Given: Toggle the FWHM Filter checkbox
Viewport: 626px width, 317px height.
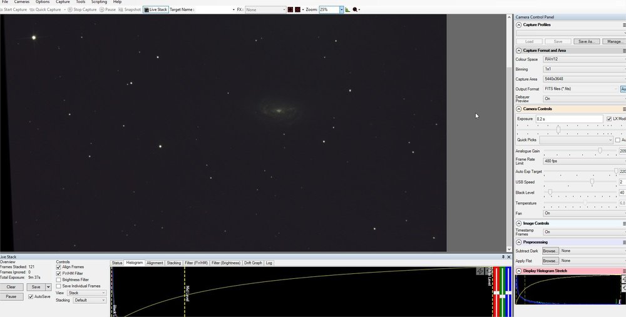Looking at the screenshot, I should click(59, 273).
